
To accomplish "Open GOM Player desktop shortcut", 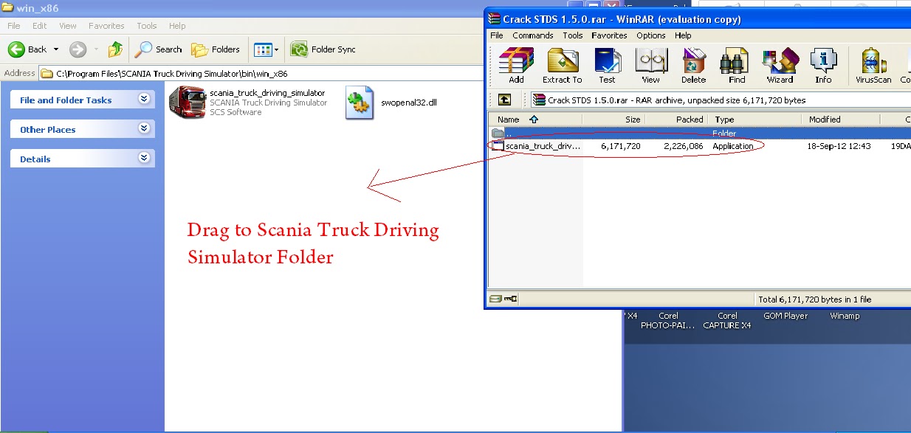I will coord(785,316).
